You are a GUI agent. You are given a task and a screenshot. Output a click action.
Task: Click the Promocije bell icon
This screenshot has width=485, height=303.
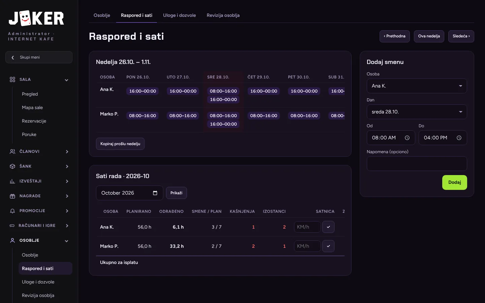(x=12, y=211)
